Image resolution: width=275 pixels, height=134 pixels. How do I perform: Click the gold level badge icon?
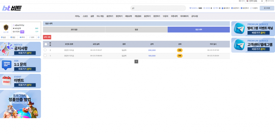[6, 28]
